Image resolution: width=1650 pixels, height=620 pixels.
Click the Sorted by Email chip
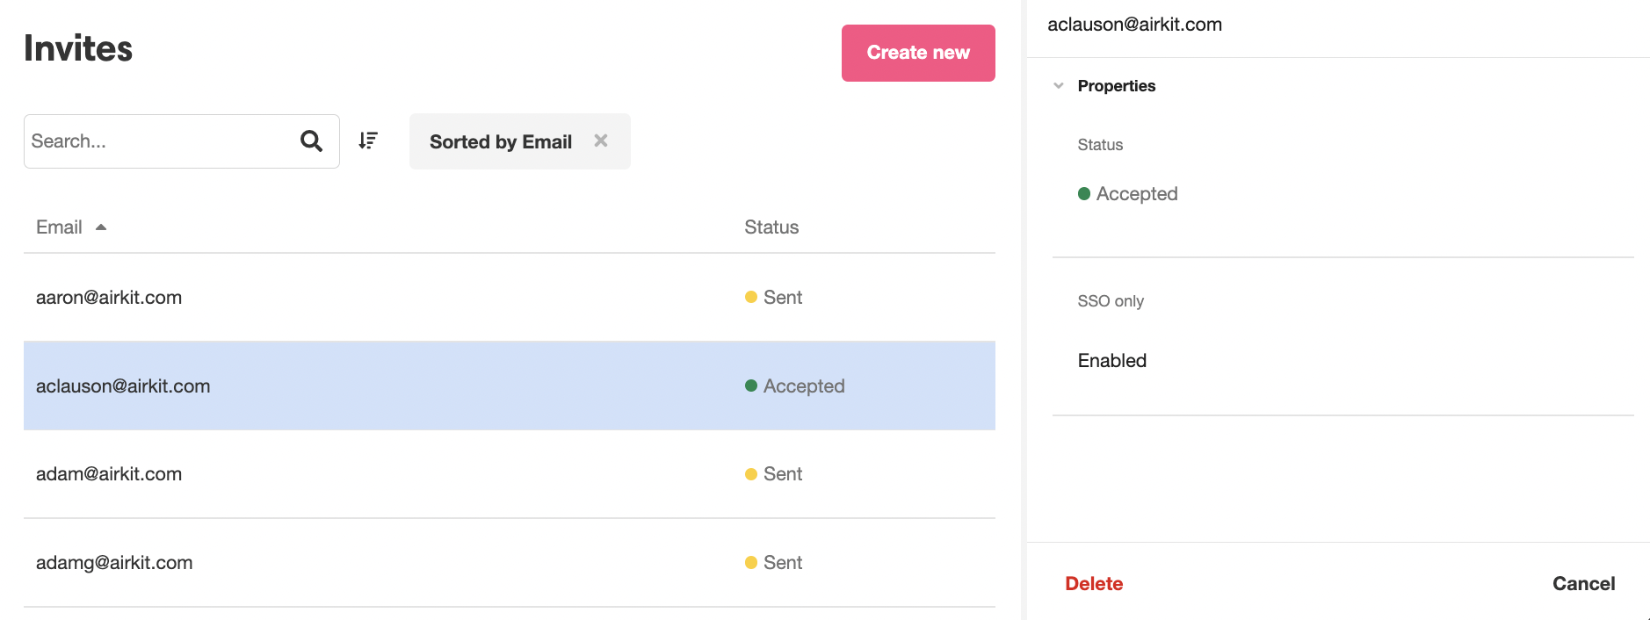point(500,142)
